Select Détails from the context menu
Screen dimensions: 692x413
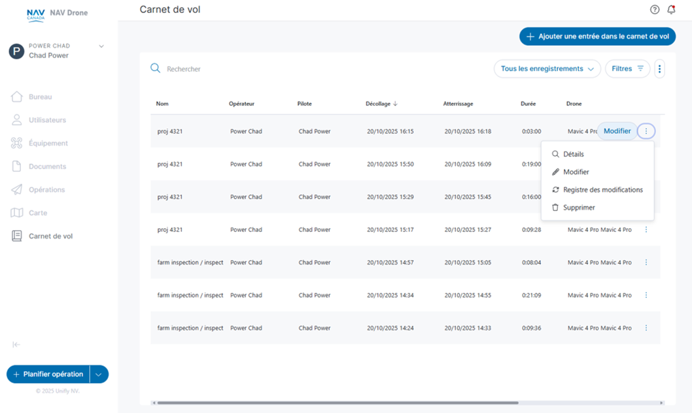tap(573, 154)
